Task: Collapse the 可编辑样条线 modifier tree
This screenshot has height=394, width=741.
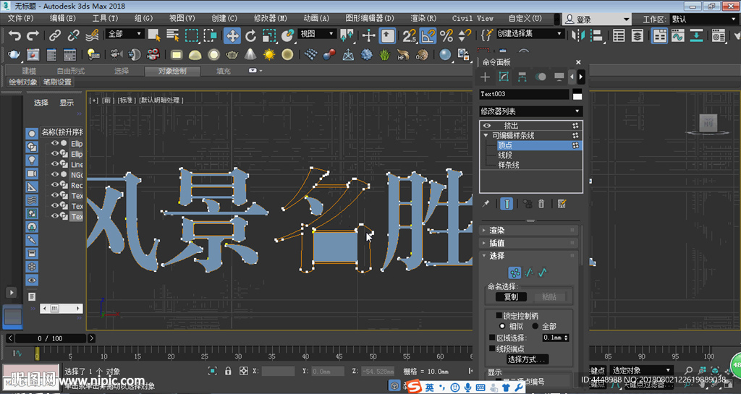Action: (x=486, y=135)
